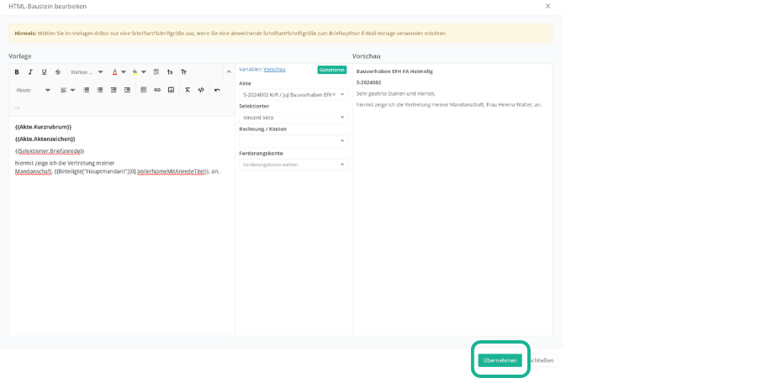The image size is (757, 378).
Task: Insert an image into the template
Action: 171,90
